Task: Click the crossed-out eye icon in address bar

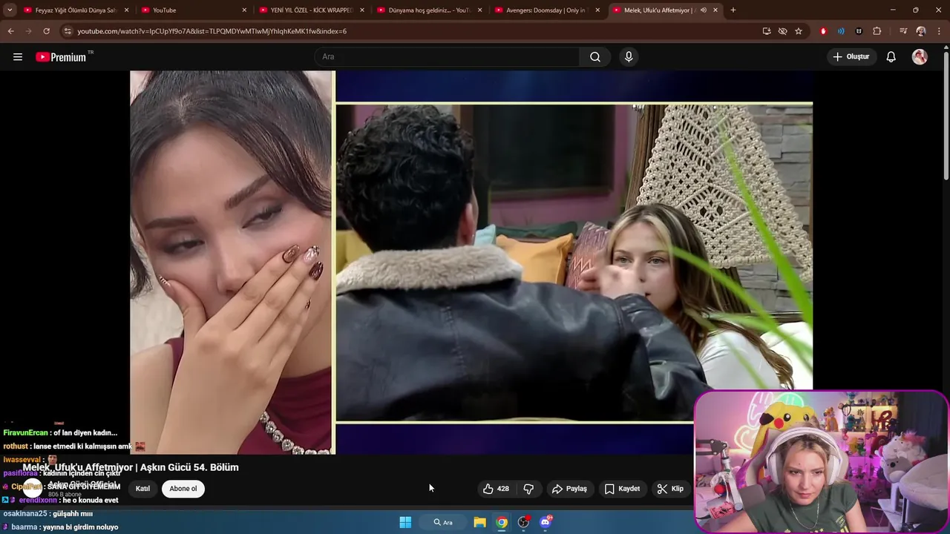Action: 782,31
